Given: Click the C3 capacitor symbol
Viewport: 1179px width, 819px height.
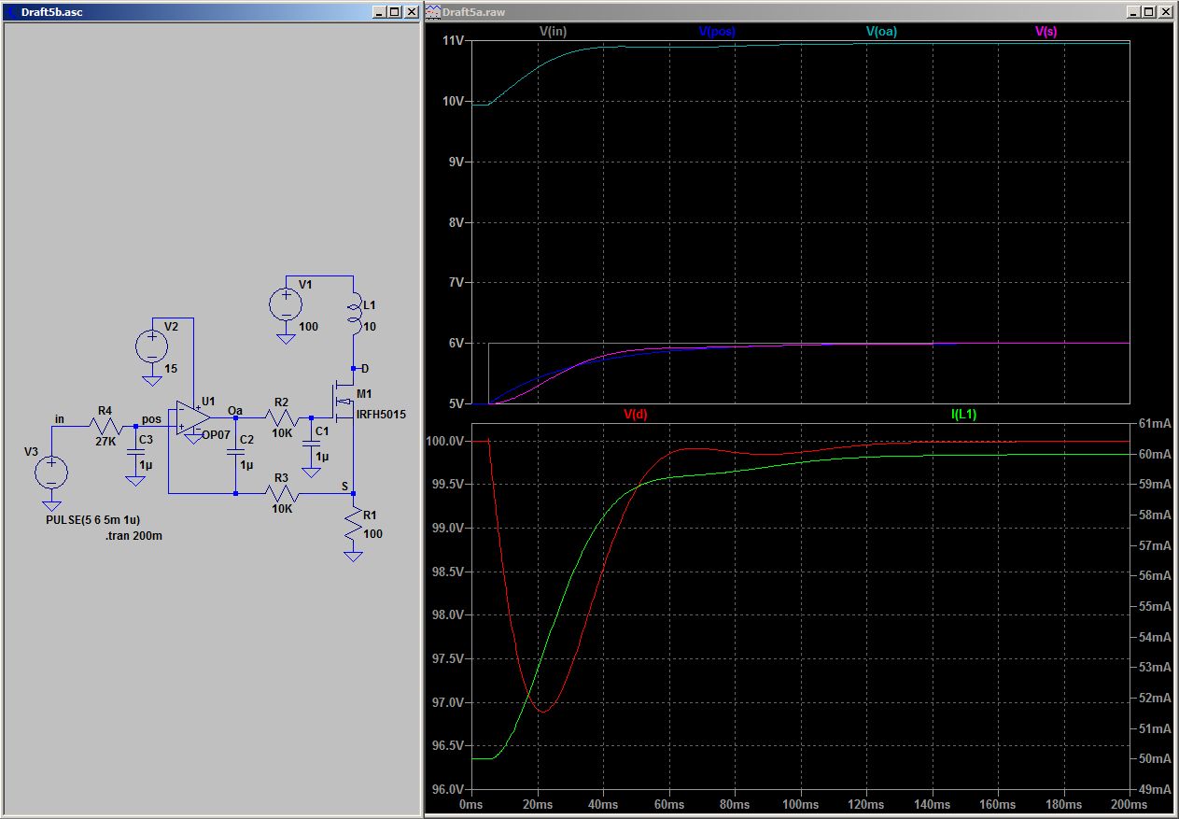Looking at the screenshot, I should [135, 450].
